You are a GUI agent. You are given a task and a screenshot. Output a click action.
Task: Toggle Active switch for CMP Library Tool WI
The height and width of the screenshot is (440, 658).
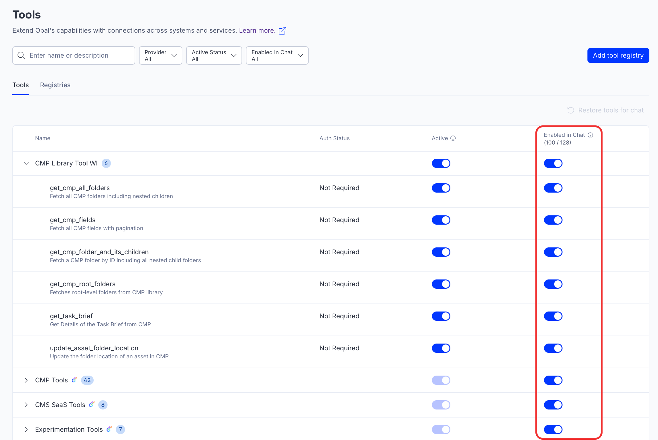click(x=441, y=163)
